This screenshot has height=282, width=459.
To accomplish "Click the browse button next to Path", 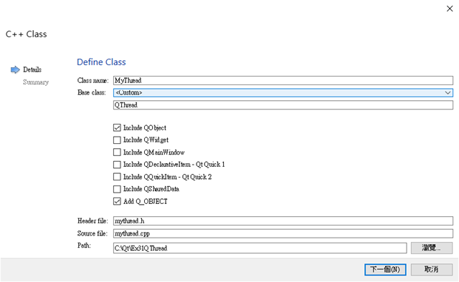I will click(x=432, y=248).
